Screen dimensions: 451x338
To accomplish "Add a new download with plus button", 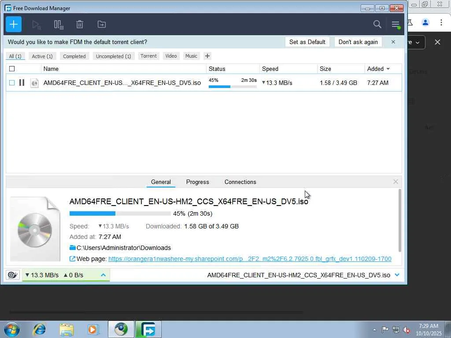I will (x=14, y=25).
